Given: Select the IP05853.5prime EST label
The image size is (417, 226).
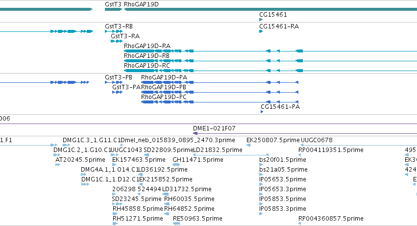Looking at the screenshot, I should [283, 199].
